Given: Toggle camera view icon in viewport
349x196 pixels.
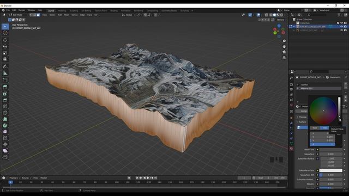Looking at the screenshot, I should (x=284, y=52).
